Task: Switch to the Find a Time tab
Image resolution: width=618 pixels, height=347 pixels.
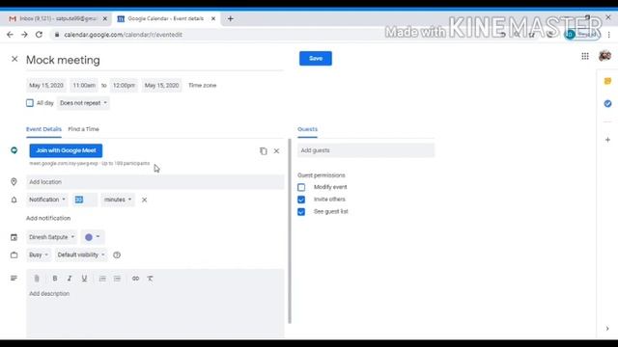Action: pyautogui.click(x=84, y=129)
